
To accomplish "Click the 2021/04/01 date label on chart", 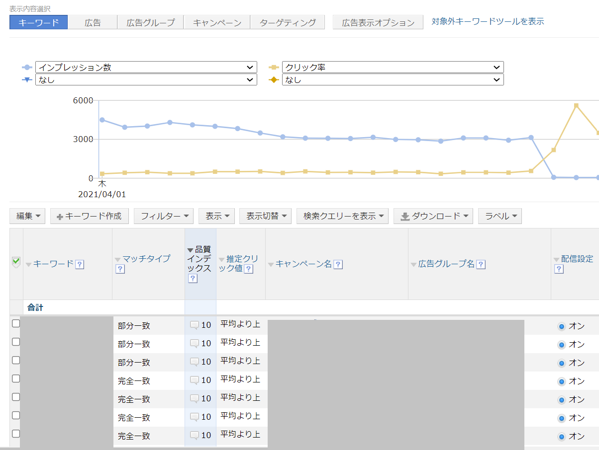I will click(102, 194).
